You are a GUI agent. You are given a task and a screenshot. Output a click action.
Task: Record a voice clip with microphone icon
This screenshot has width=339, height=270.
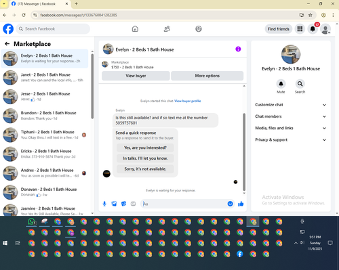click(x=104, y=204)
